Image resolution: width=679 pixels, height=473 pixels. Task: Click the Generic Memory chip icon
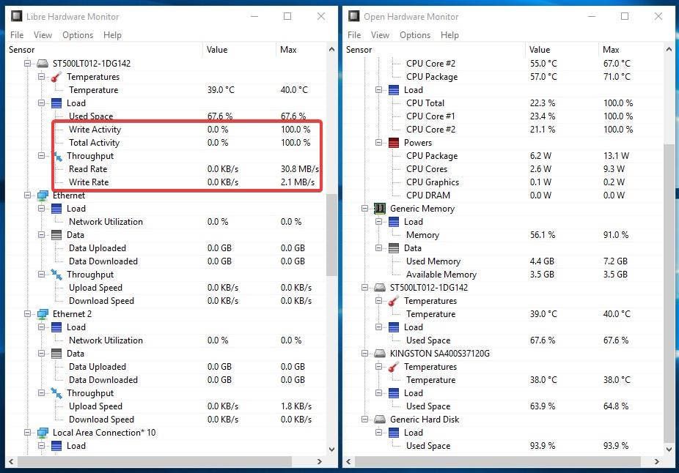[x=380, y=209]
